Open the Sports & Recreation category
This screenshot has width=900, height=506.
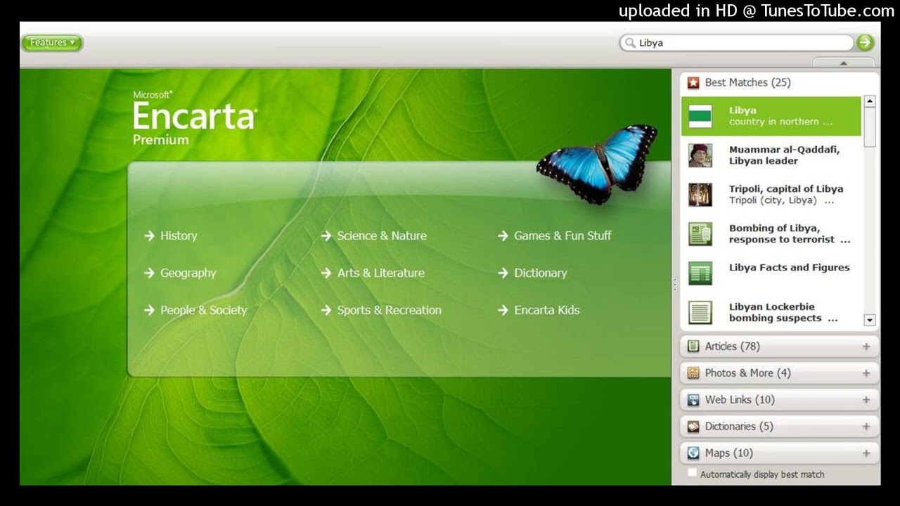(x=389, y=311)
